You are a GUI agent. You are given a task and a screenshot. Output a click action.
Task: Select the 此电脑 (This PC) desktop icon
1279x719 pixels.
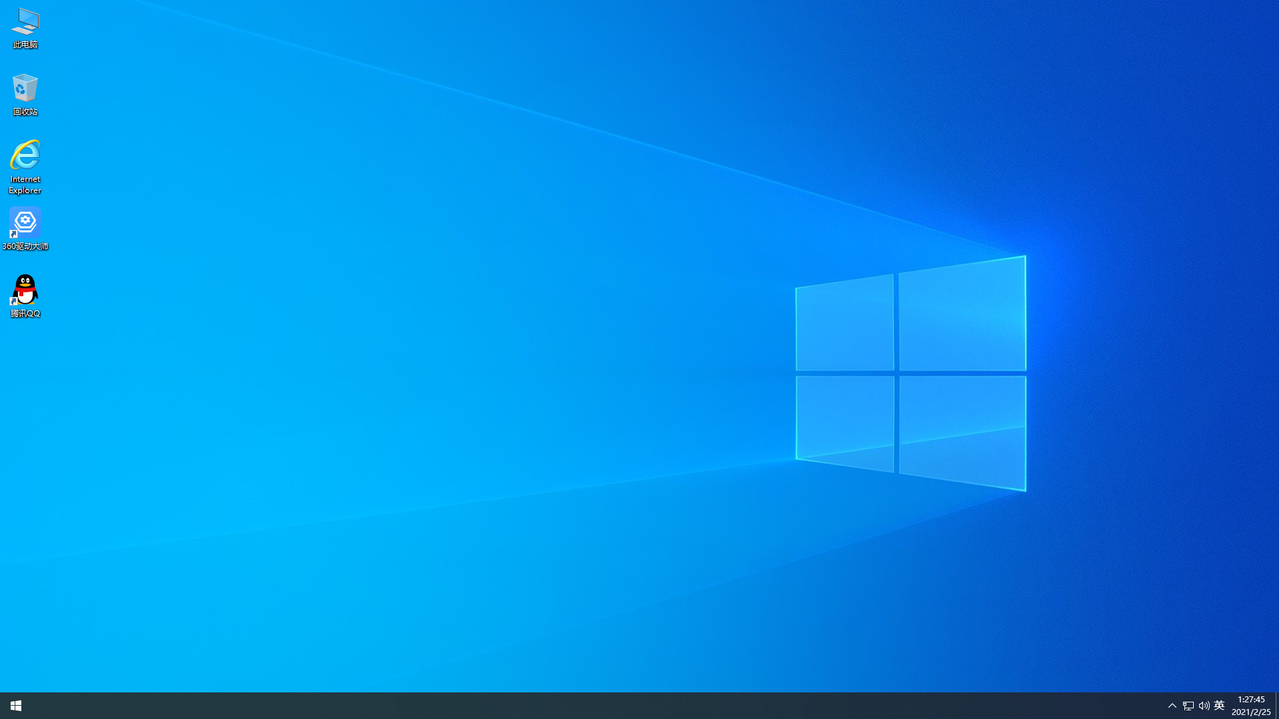point(25,28)
